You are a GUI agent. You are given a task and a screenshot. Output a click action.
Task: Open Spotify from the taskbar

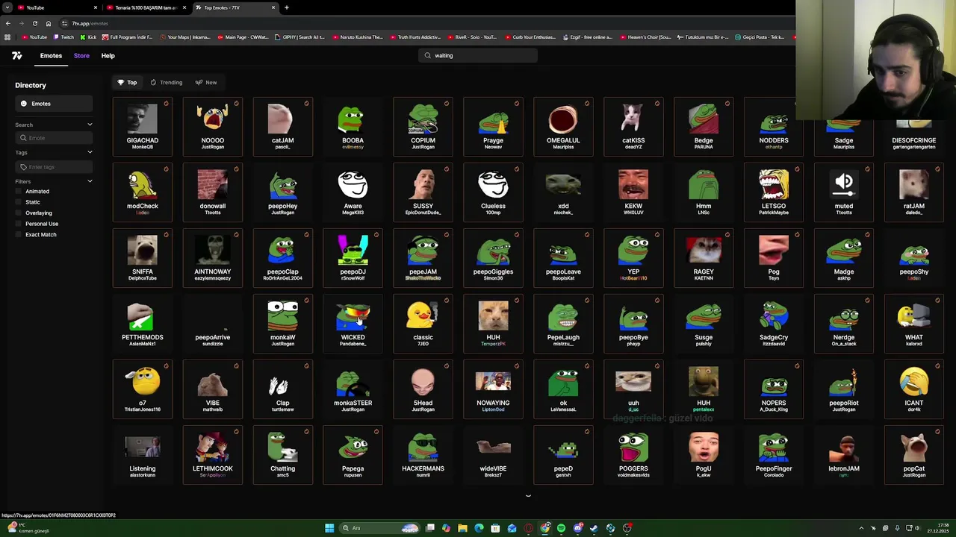pyautogui.click(x=562, y=528)
